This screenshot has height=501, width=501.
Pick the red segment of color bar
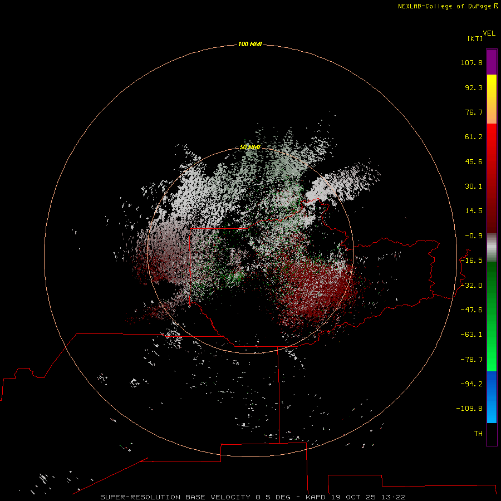pyautogui.click(x=492, y=178)
